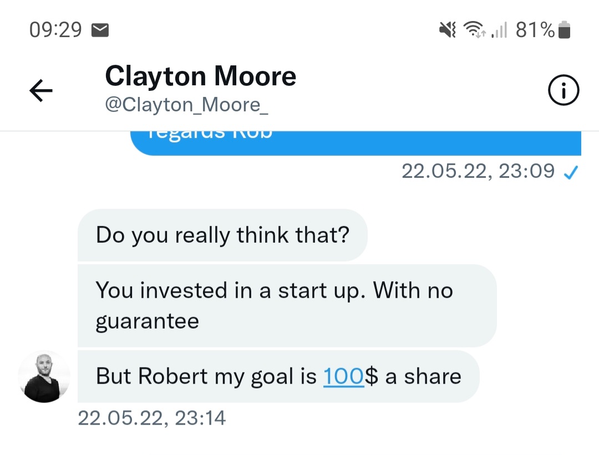Viewport: 599px width, 455px height.
Task: Tap the @Clayton_Moore_ handle
Action: pyautogui.click(x=186, y=104)
